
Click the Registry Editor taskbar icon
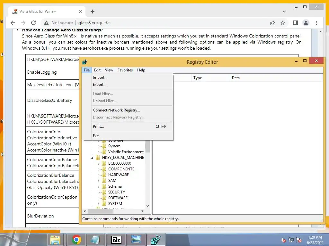click(156, 240)
